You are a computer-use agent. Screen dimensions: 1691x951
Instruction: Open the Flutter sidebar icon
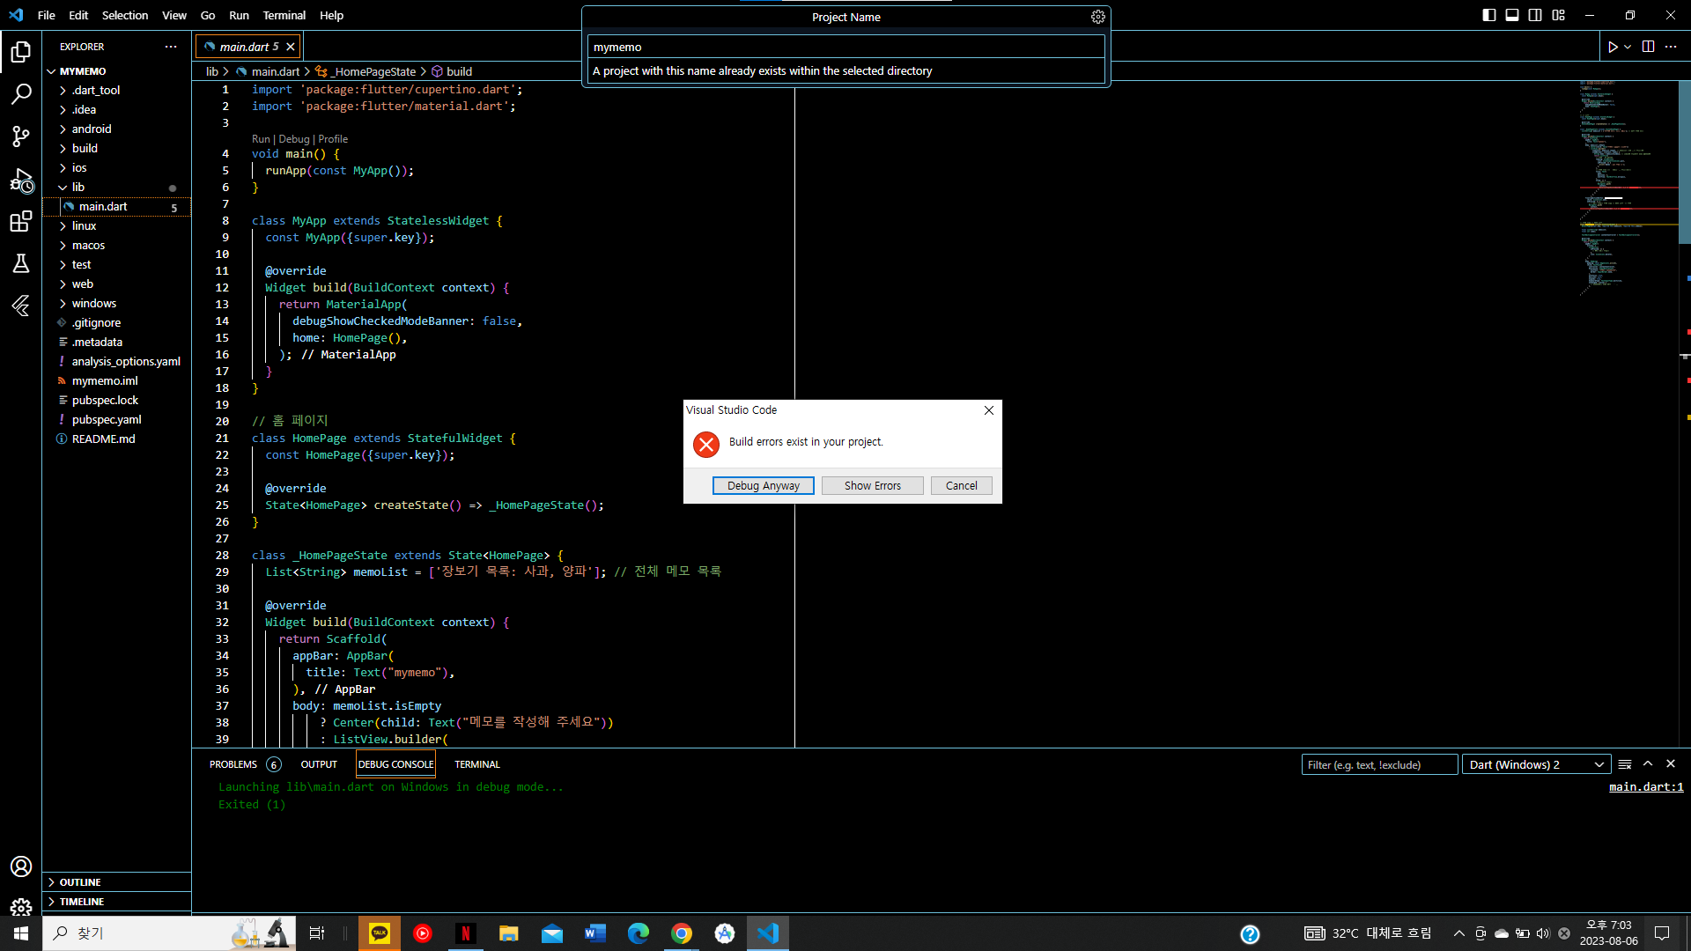(x=21, y=306)
